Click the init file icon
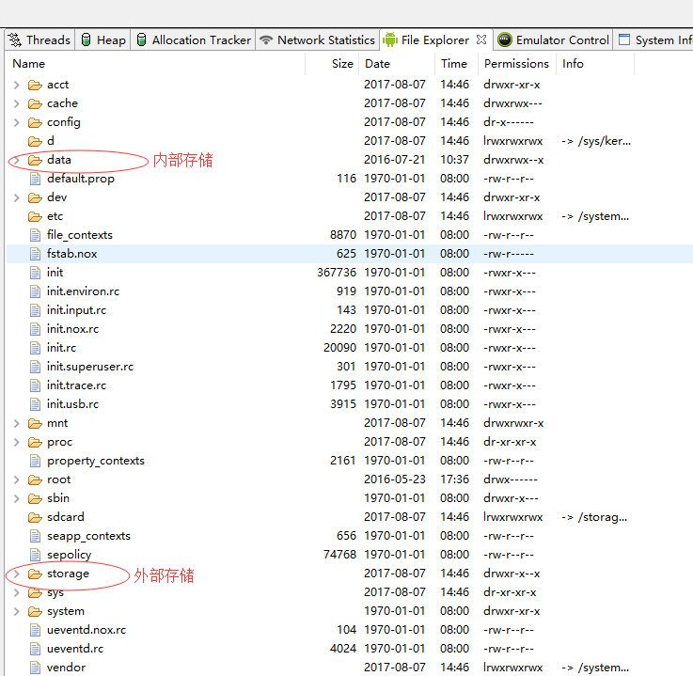693x676 pixels. pos(35,273)
